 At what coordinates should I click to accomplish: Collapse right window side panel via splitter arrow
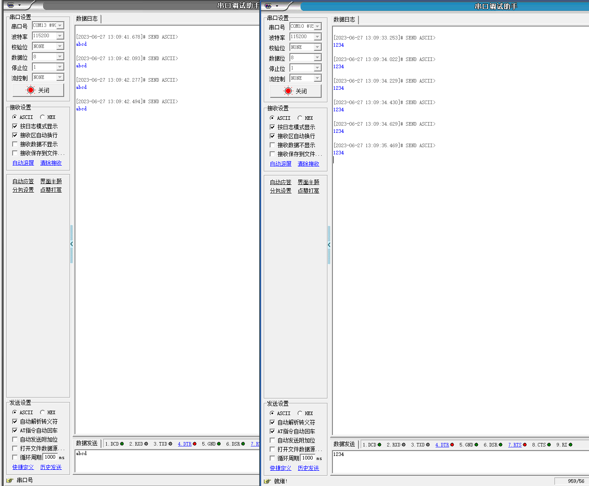(x=329, y=245)
